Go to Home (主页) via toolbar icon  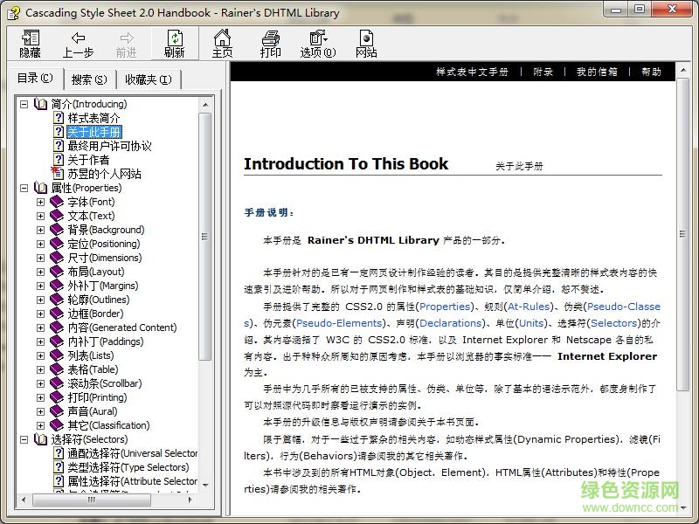(x=223, y=38)
